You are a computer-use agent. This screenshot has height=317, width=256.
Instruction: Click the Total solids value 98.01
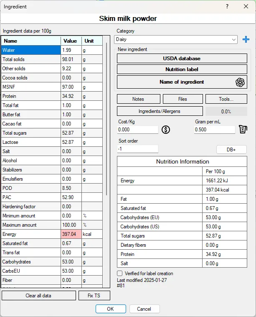(x=71, y=59)
